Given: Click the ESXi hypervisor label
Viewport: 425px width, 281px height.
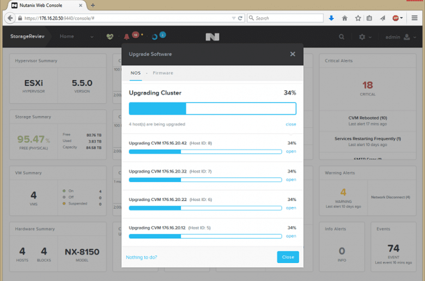Looking at the screenshot, I should point(34,83).
